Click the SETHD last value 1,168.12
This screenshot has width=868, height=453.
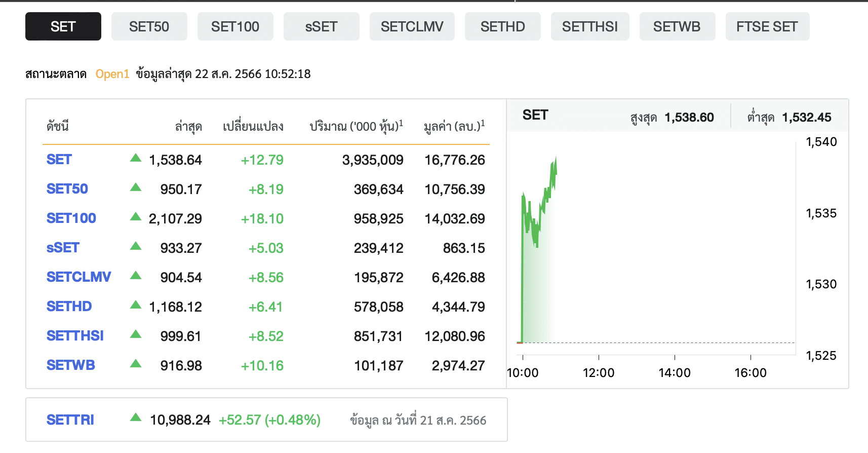pos(175,307)
